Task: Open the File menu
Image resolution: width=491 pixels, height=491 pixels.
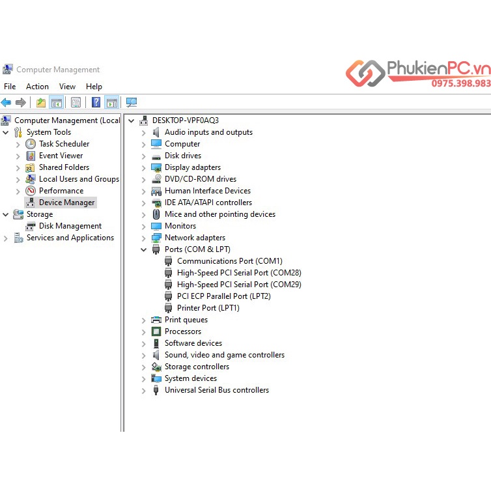Action: pos(10,87)
